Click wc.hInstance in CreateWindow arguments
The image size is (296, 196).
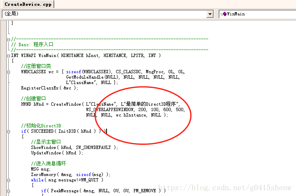[131, 115]
